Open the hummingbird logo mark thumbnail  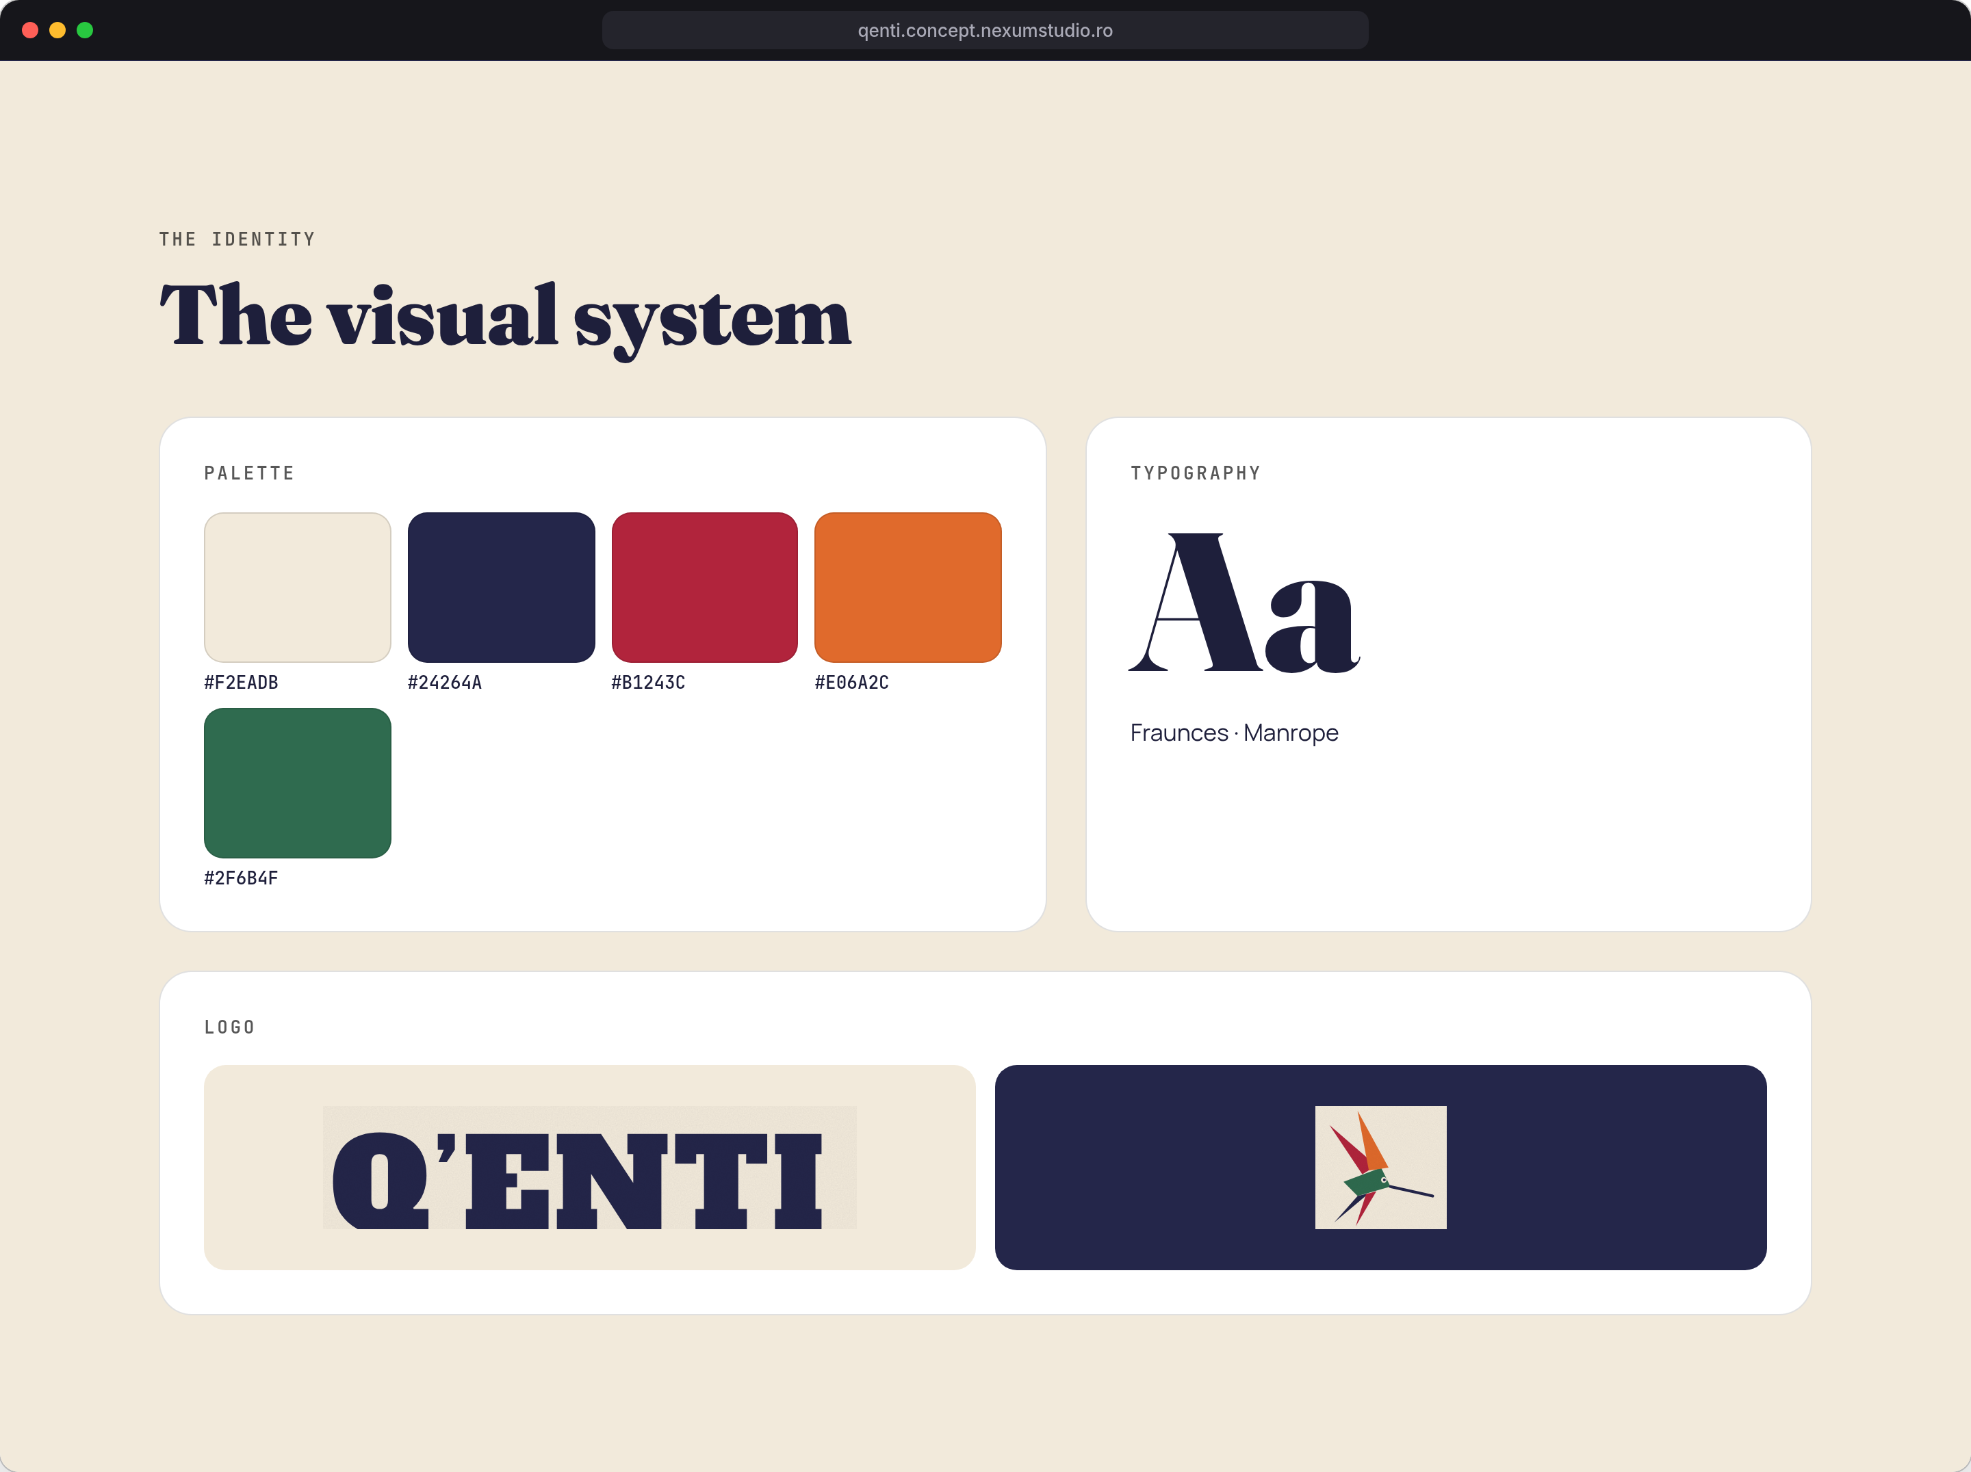[1381, 1168]
